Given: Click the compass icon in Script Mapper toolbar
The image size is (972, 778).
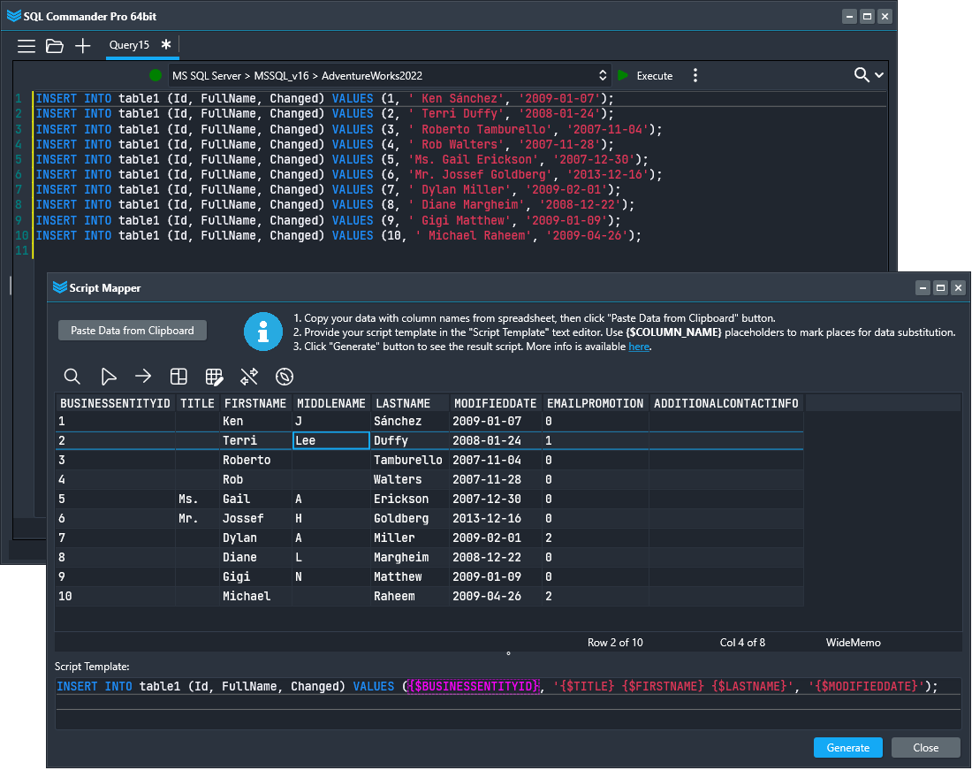Looking at the screenshot, I should click(x=284, y=377).
